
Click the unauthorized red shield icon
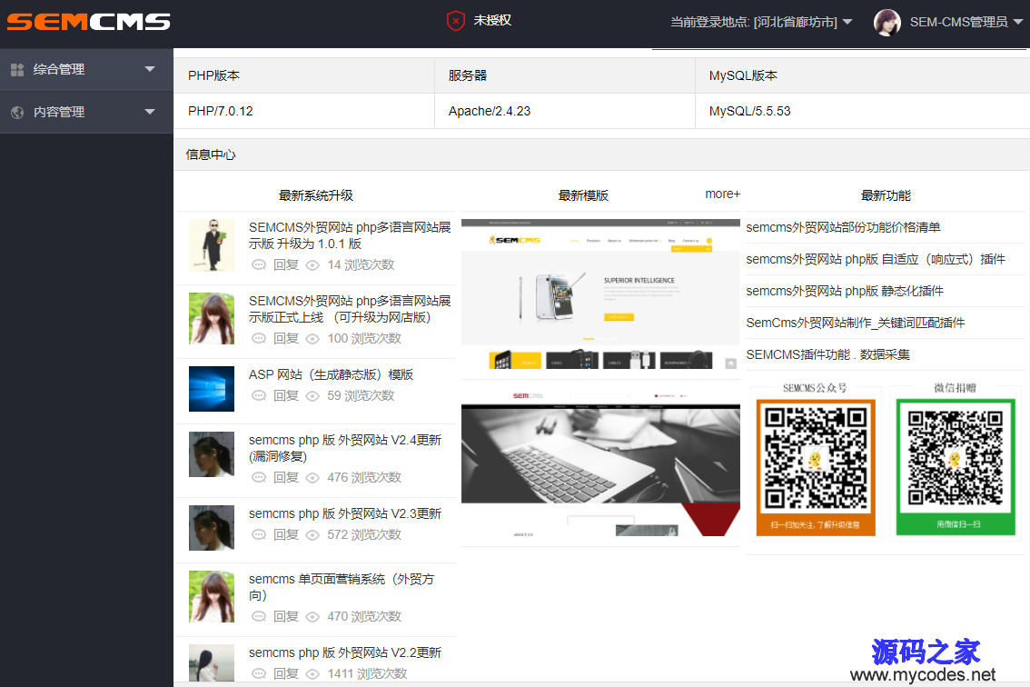[x=456, y=21]
